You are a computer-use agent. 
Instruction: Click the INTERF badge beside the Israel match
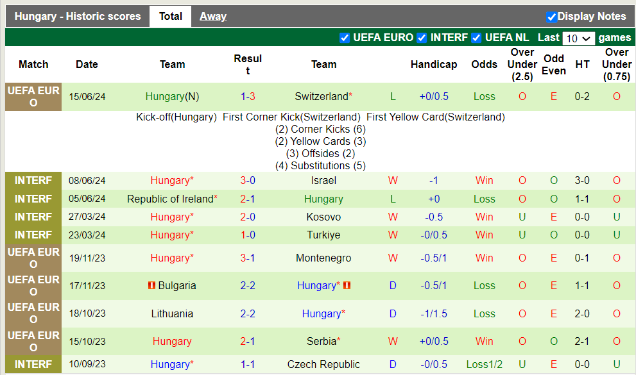33,180
